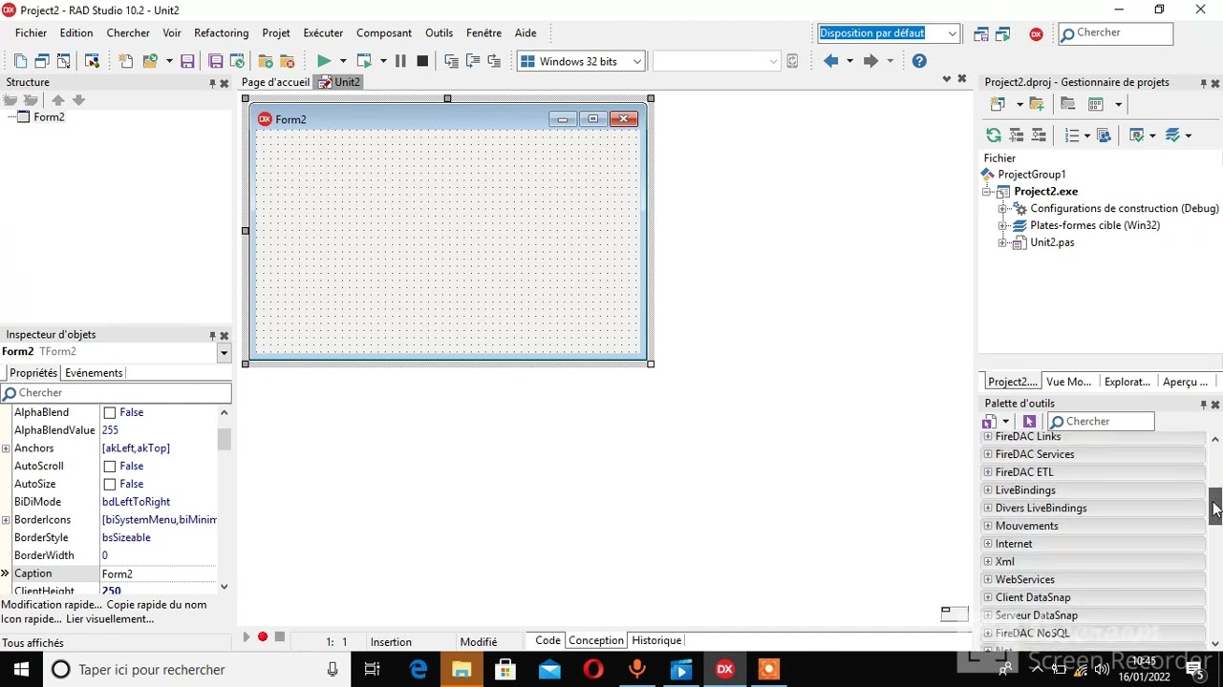Viewport: 1223px width, 687px height.
Task: Click the Pause program icon in toolbar
Action: tap(400, 61)
